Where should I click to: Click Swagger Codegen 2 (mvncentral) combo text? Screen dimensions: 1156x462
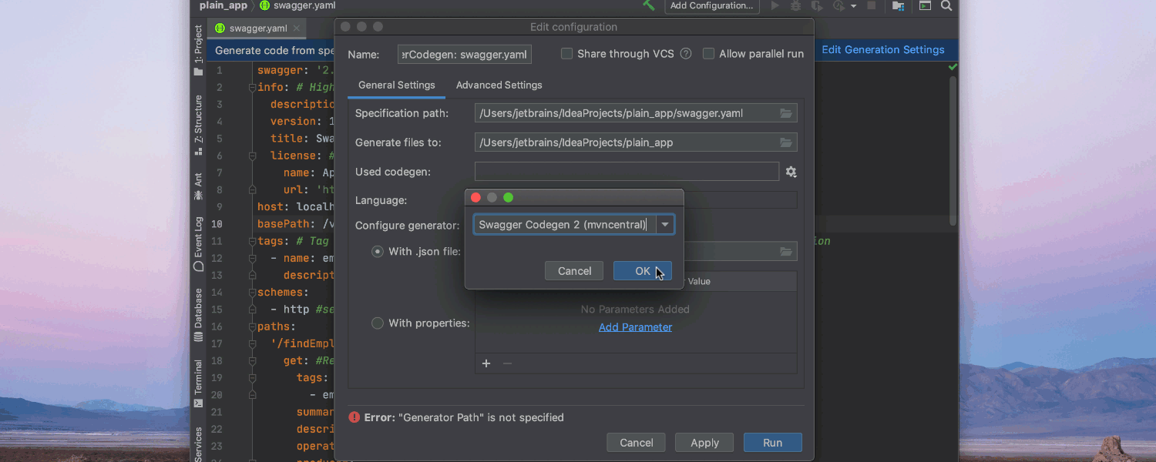click(564, 225)
